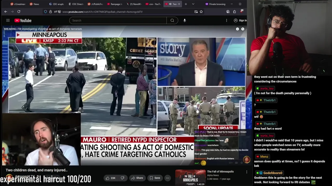Share the video
Screen dimensions: 332x186
(137, 178)
